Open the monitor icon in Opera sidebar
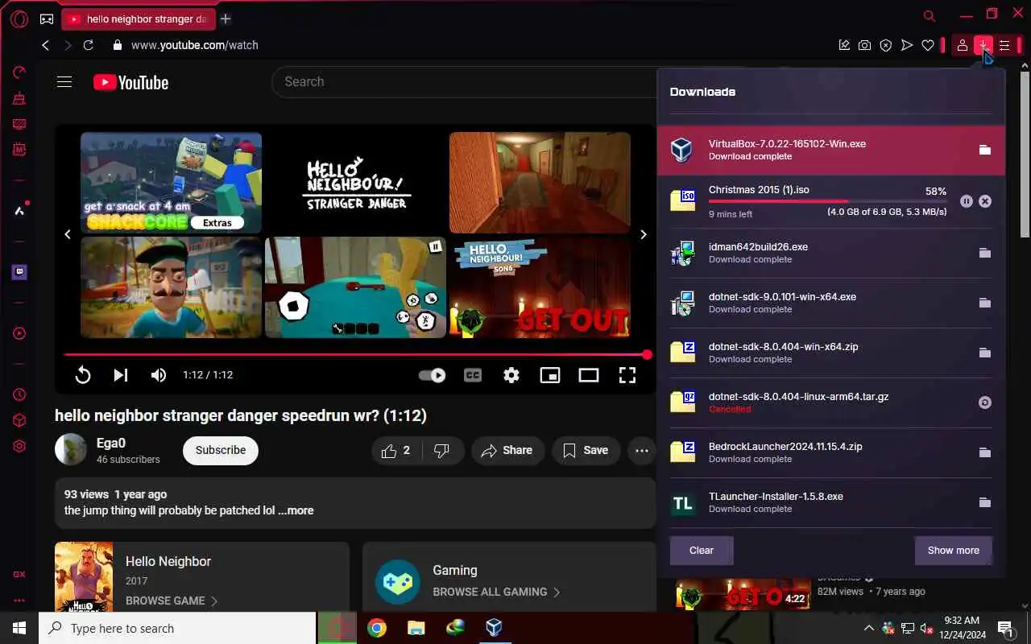 (x=19, y=124)
